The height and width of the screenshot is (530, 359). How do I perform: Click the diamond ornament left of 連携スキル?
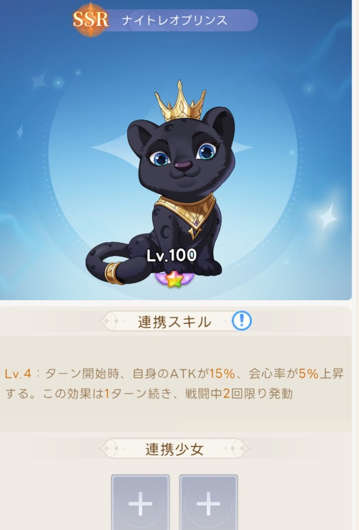click(x=110, y=321)
